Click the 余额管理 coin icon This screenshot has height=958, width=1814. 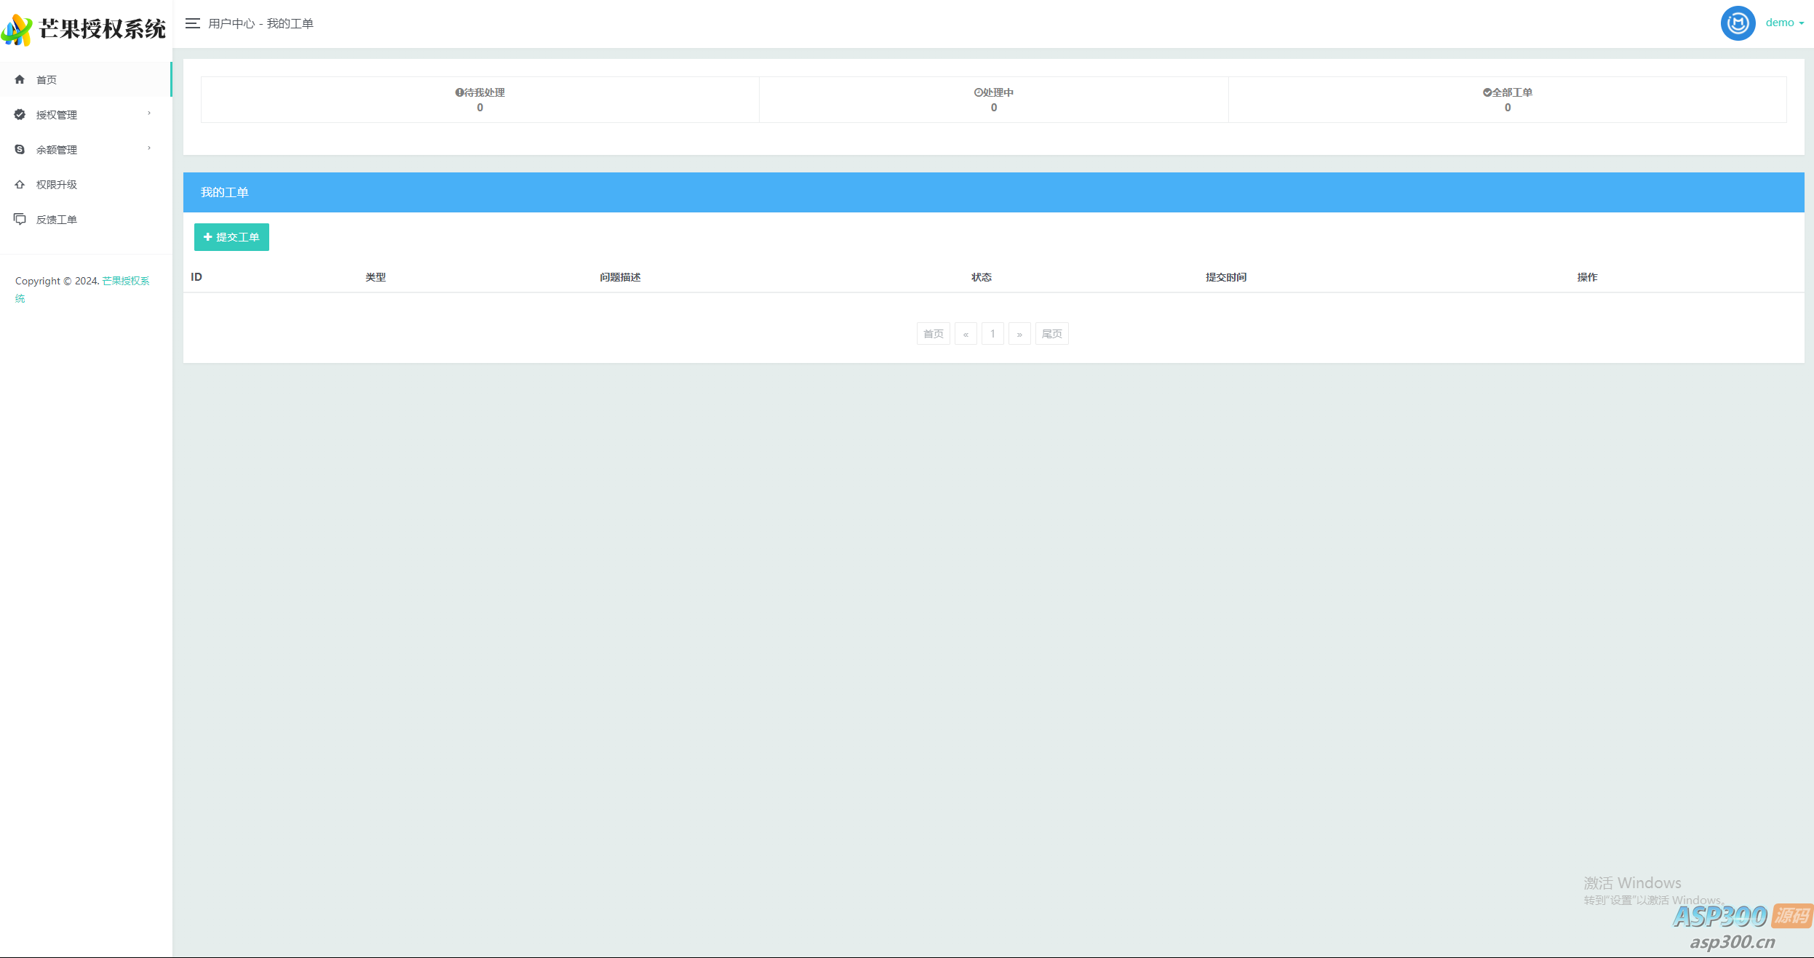point(20,149)
